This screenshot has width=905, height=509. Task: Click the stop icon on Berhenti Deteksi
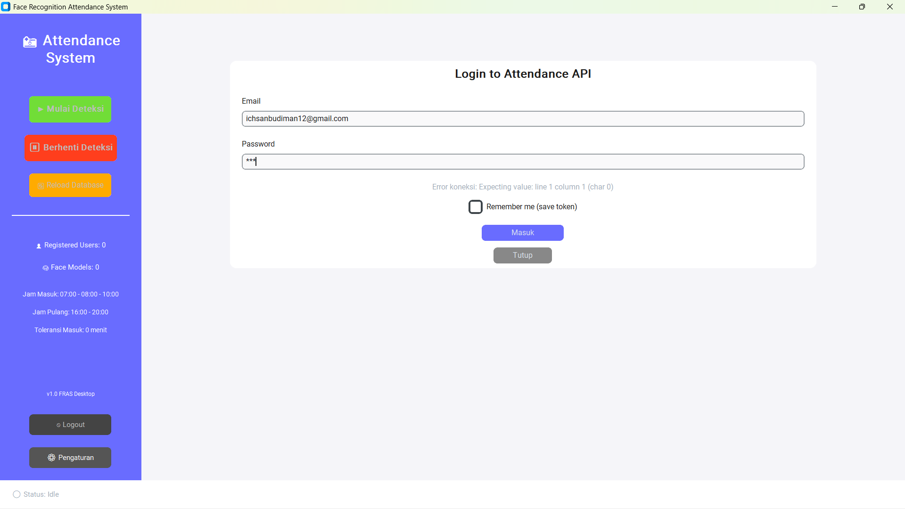35,148
